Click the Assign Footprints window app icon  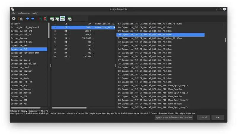click(x=12, y=9)
